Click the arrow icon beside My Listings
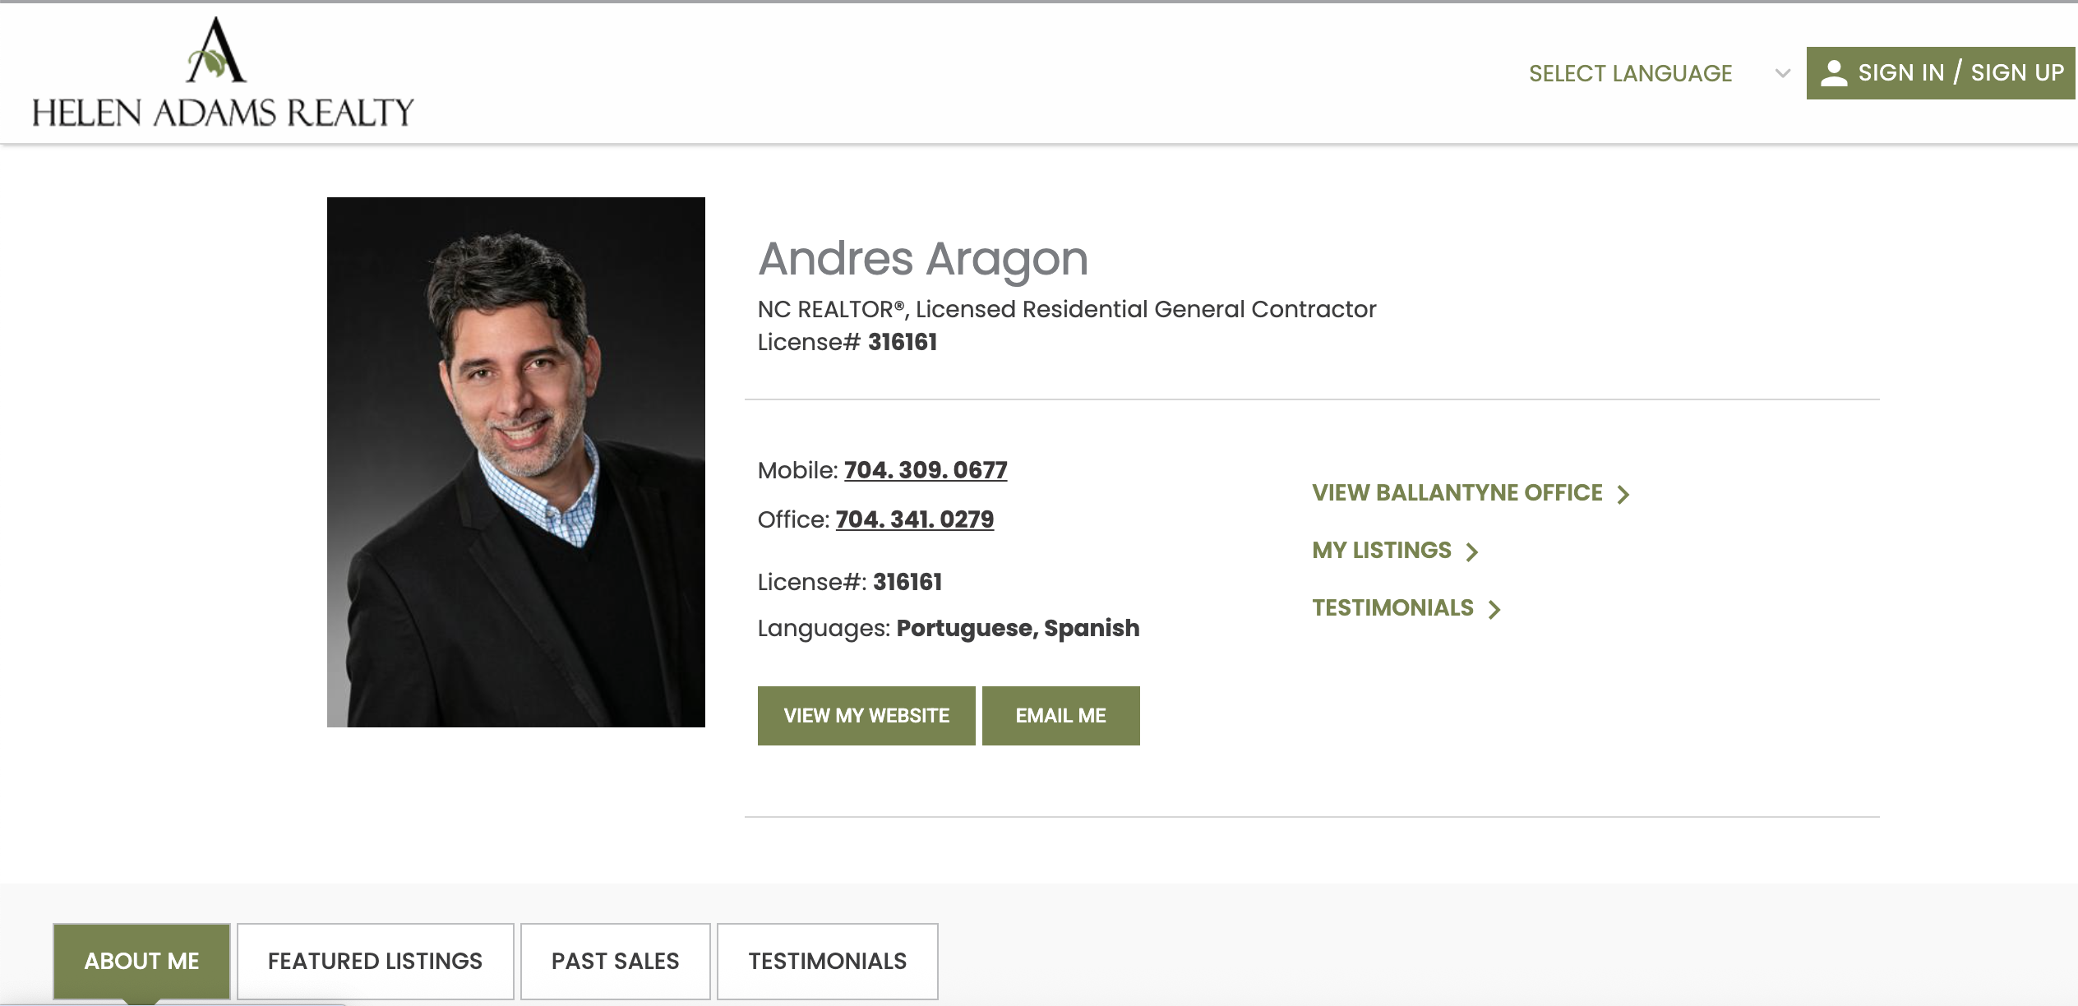Viewport: 2078px width, 1006px height. coord(1472,551)
